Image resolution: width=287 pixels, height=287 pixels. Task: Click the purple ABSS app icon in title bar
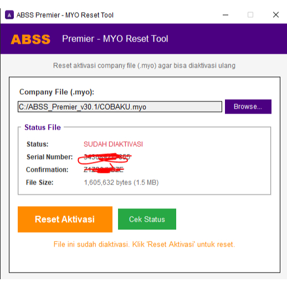click(9, 15)
